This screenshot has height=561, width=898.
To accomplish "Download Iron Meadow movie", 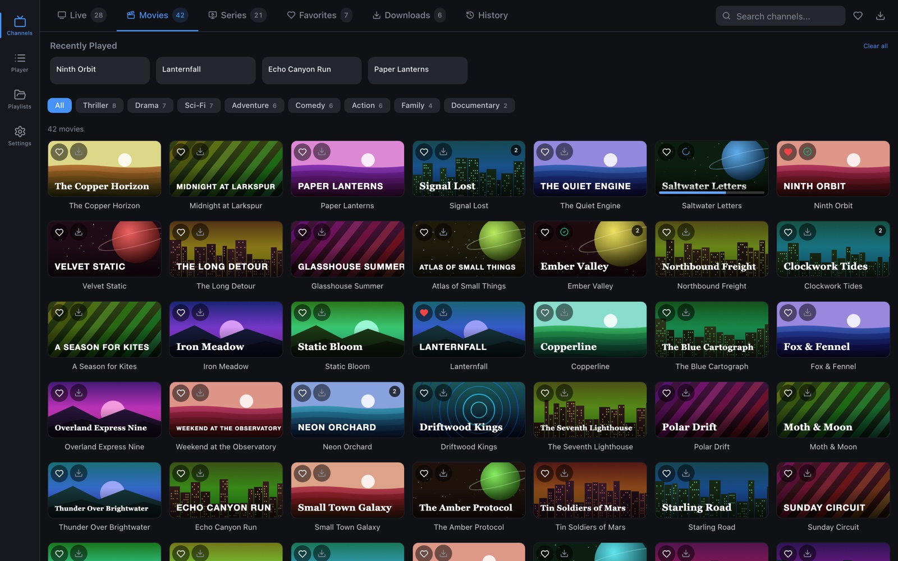I will click(200, 312).
